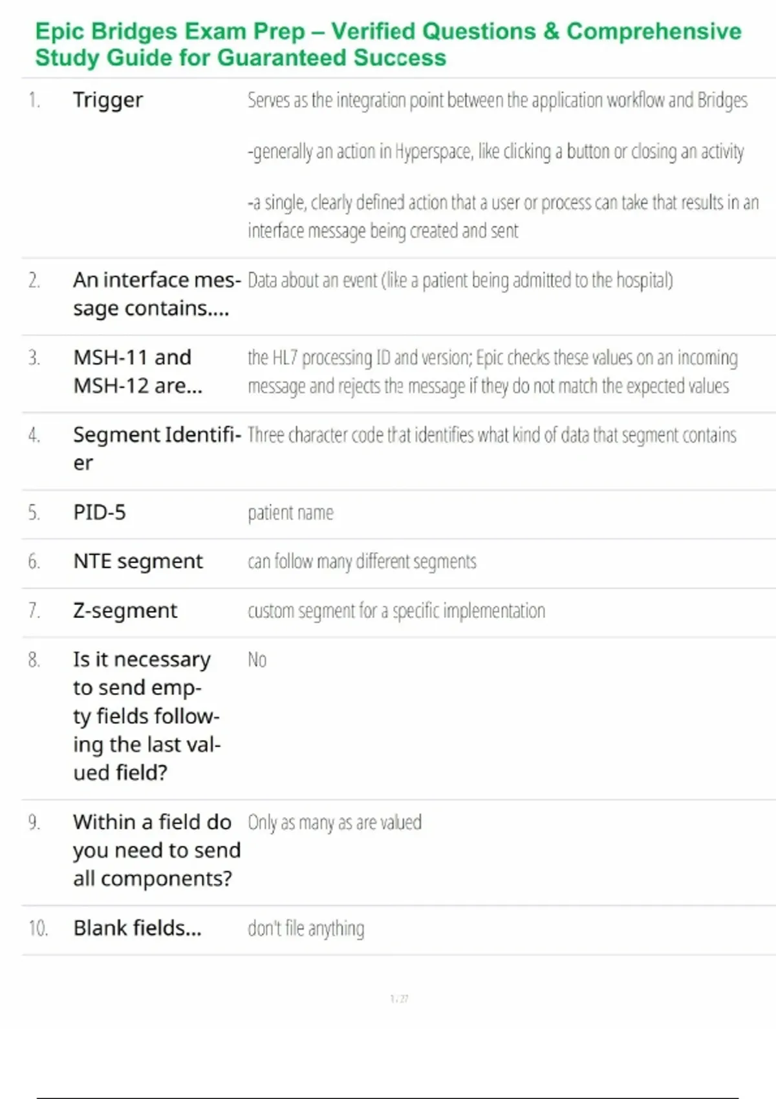The width and height of the screenshot is (776, 1099).
Task: Click the "No" answer in row 8
Action: pyautogui.click(x=257, y=660)
